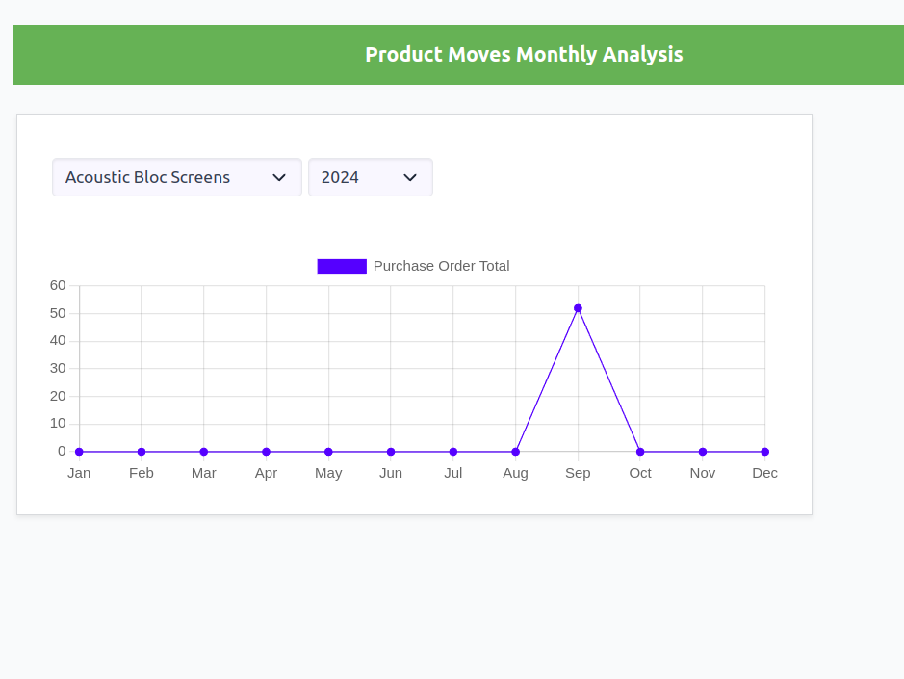Click the August data point
The height and width of the screenshot is (679, 904).
(x=516, y=452)
